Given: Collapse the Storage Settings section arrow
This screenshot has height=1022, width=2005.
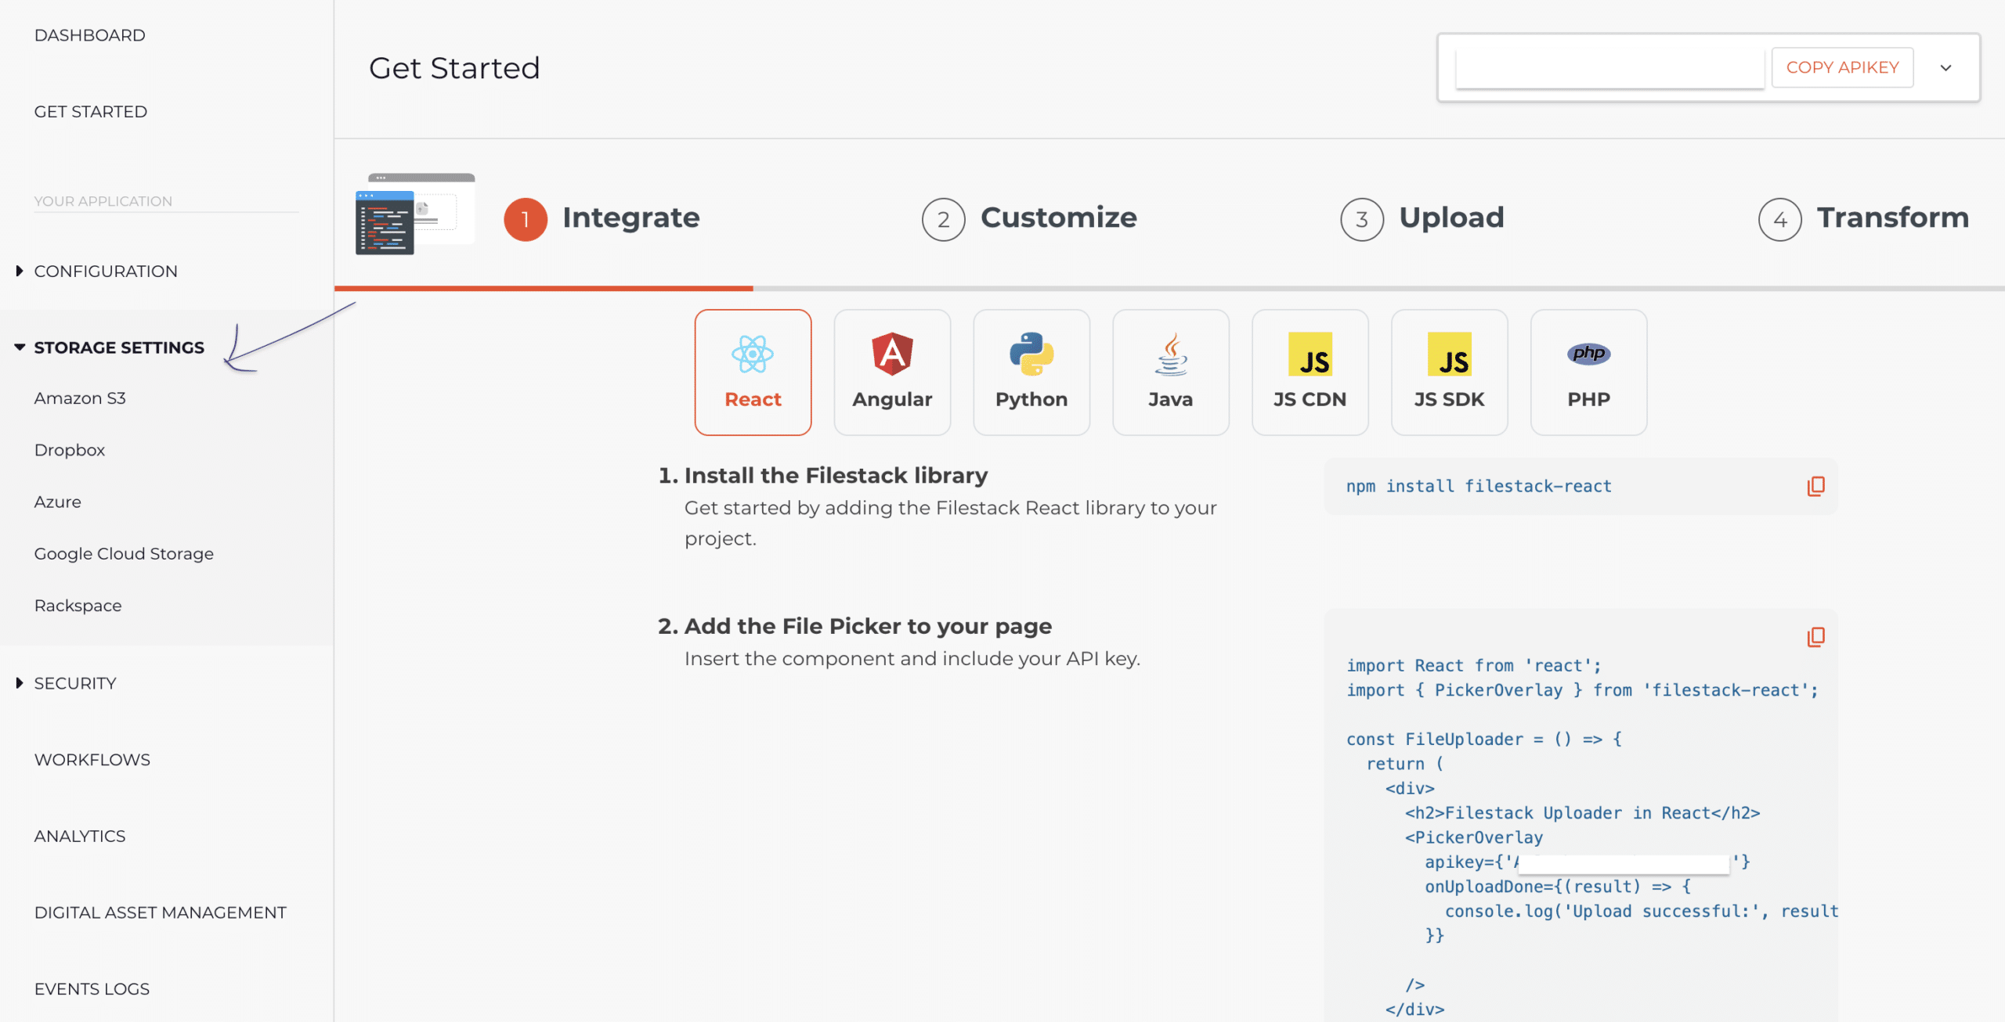Looking at the screenshot, I should coord(20,347).
